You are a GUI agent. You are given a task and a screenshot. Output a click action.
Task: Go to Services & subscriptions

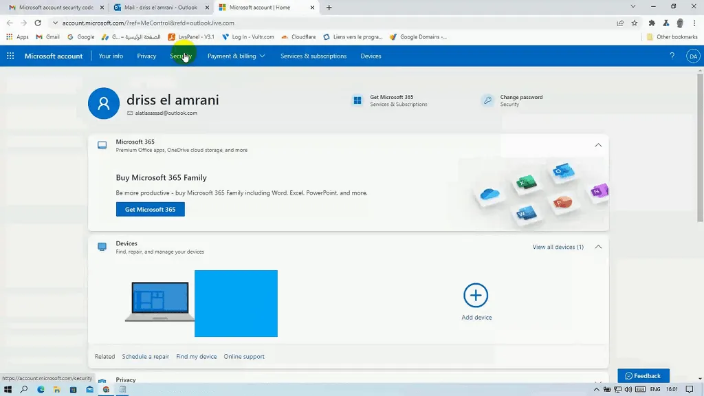(313, 56)
